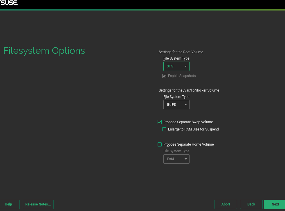Check Propose Separate Home Volume
The height and width of the screenshot is (211, 285).
click(x=160, y=144)
